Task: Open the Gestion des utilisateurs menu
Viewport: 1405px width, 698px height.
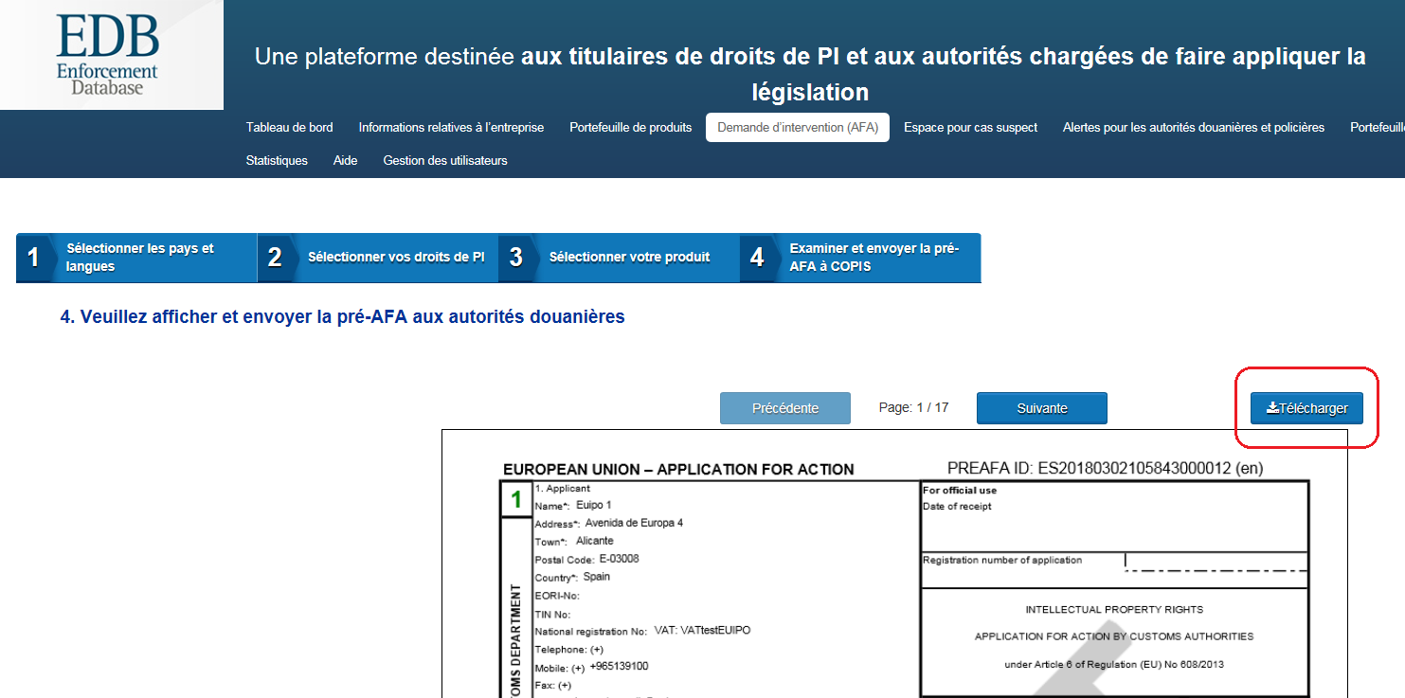Action: click(445, 160)
